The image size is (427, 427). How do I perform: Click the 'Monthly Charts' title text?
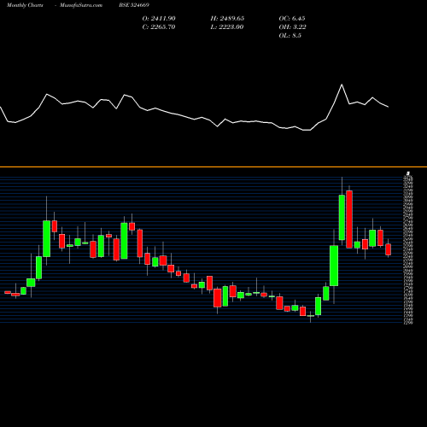pyautogui.click(x=25, y=5)
